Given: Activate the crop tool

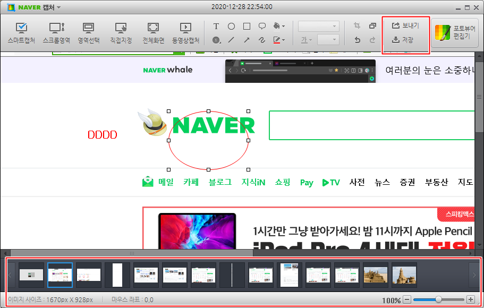Looking at the screenshot, I should (x=357, y=25).
